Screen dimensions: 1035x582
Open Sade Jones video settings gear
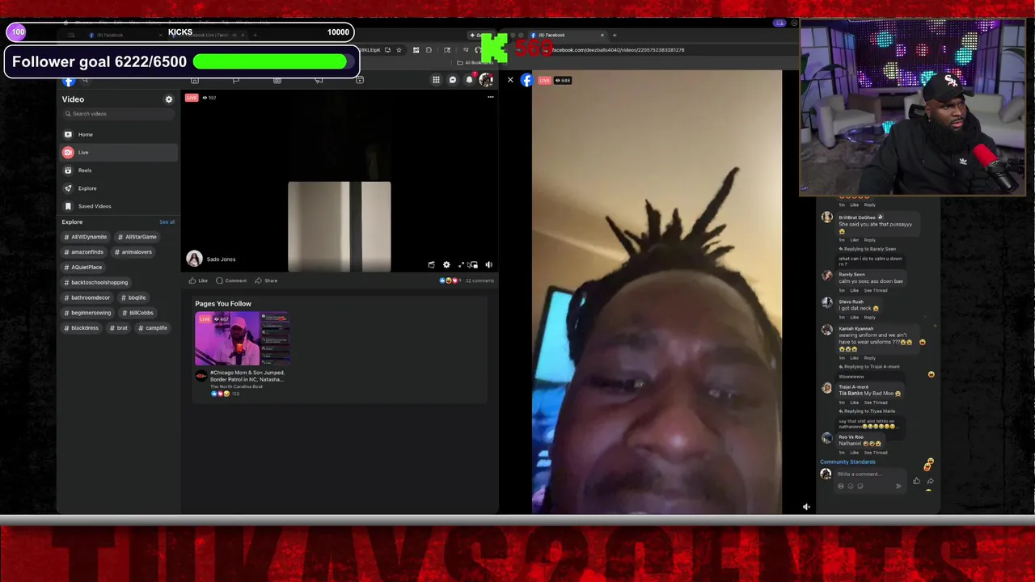click(x=446, y=264)
